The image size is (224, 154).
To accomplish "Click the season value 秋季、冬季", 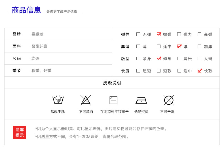I will [x=41, y=71].
